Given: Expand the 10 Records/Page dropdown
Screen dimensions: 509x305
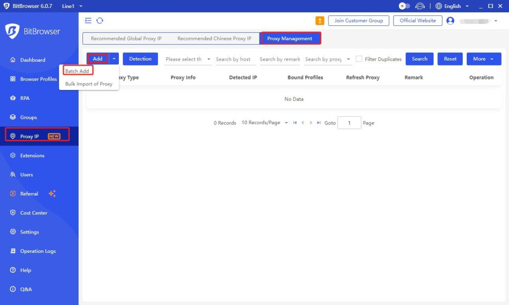Looking at the screenshot, I should click(264, 123).
